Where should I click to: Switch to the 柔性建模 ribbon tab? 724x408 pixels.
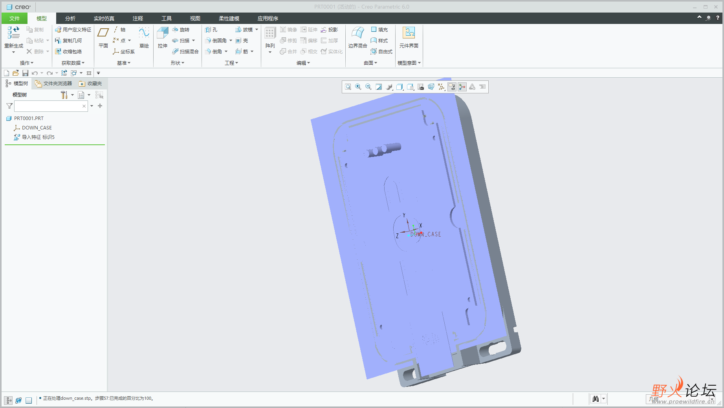229,18
